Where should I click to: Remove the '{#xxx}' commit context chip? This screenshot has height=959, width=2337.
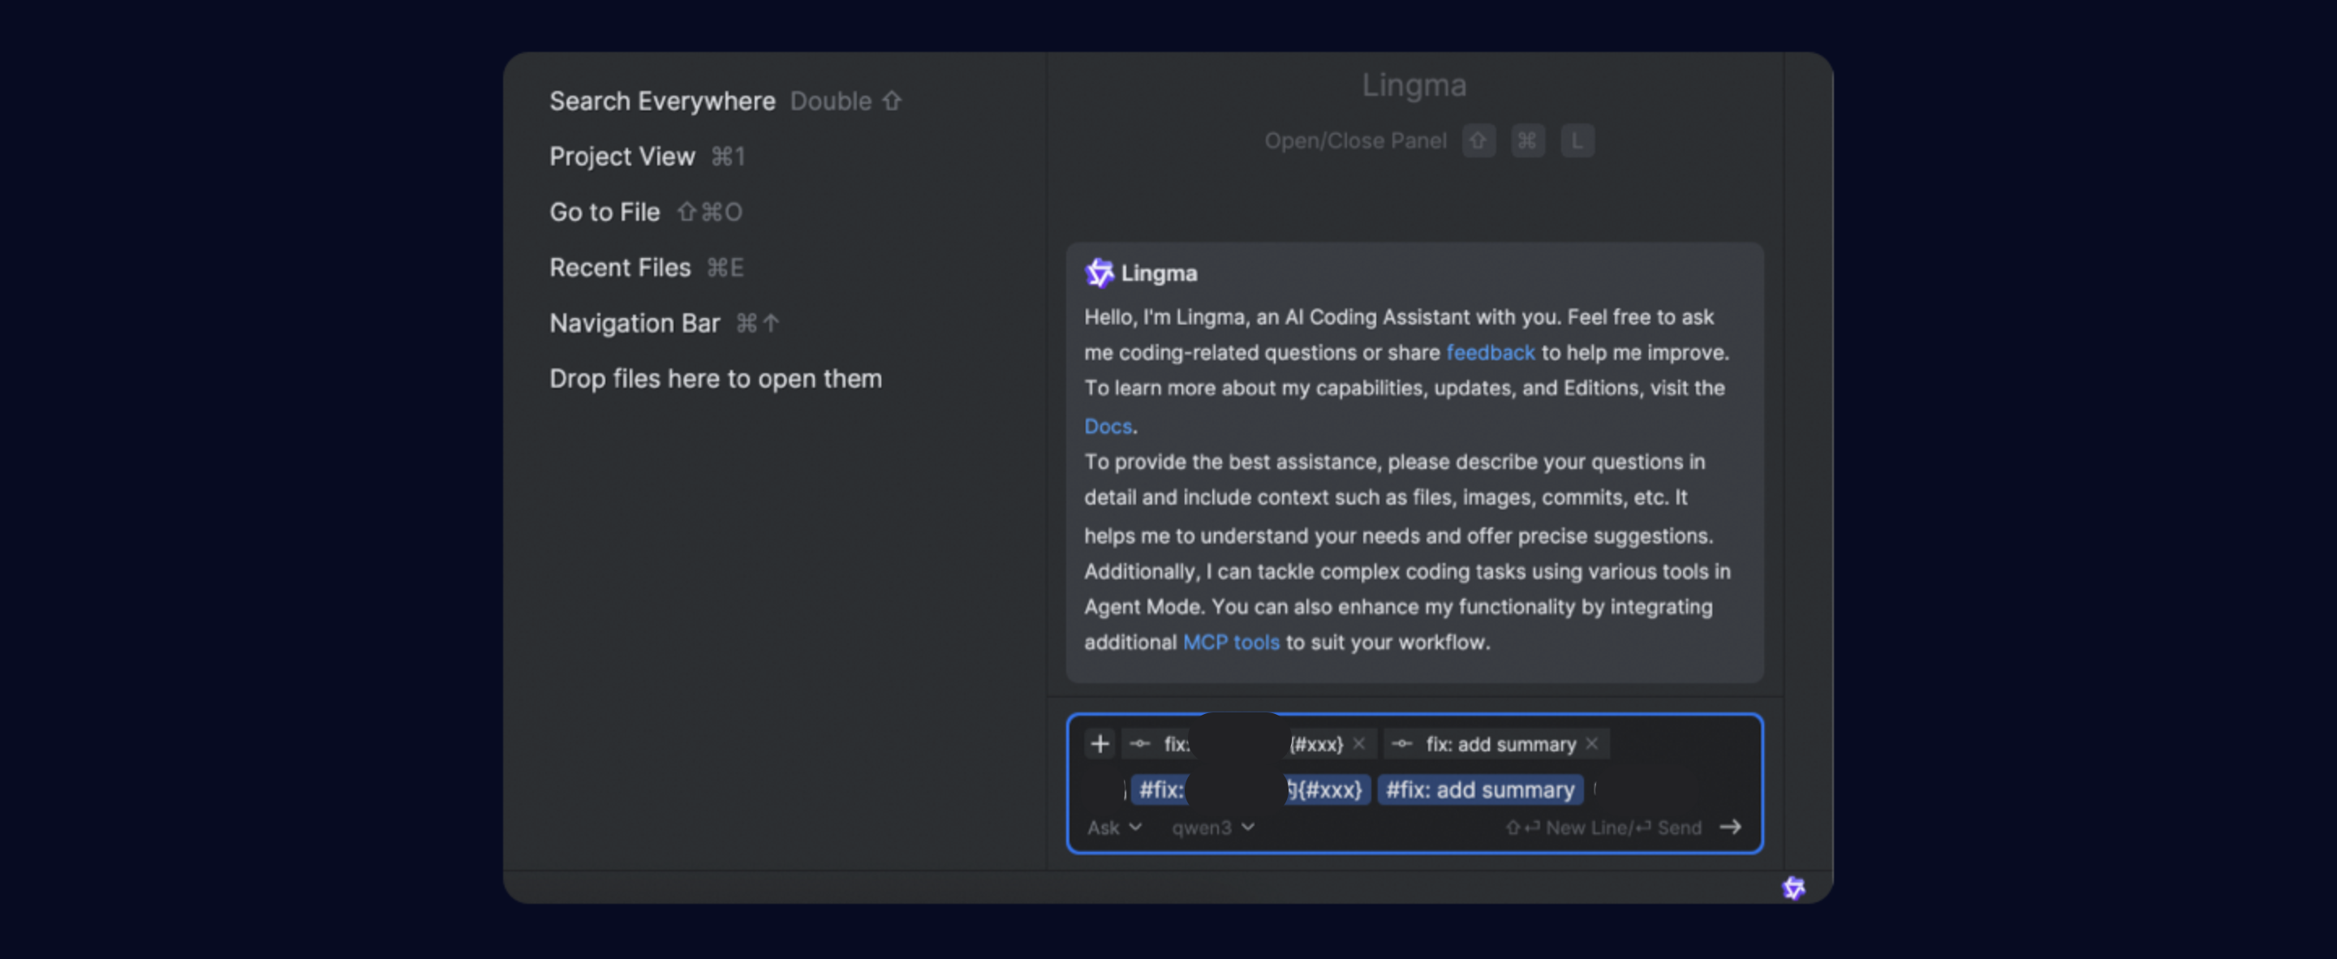[x=1359, y=744]
